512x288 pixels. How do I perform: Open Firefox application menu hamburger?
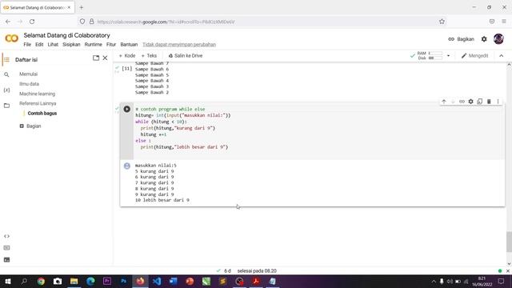tap(504, 22)
